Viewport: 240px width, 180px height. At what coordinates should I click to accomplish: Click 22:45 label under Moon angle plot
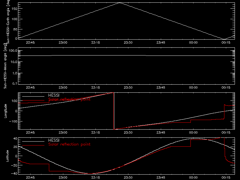[x=30, y=87]
